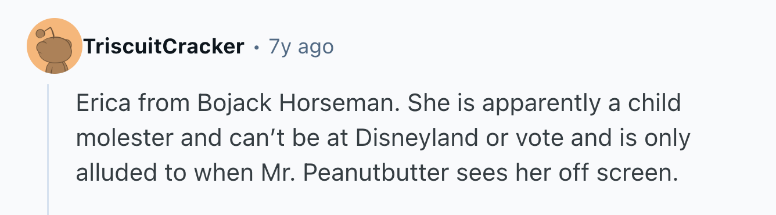Visit the TriscuitCracker user profile link
The image size is (776, 215).
pos(164,46)
